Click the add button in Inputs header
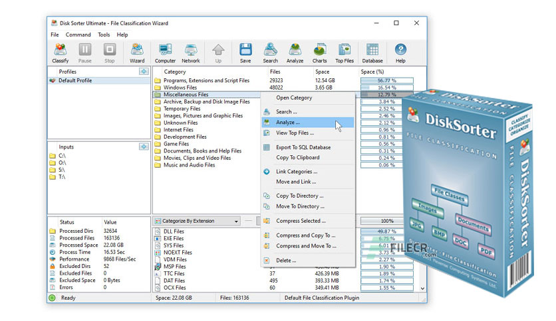The width and height of the screenshot is (556, 321). (x=144, y=147)
